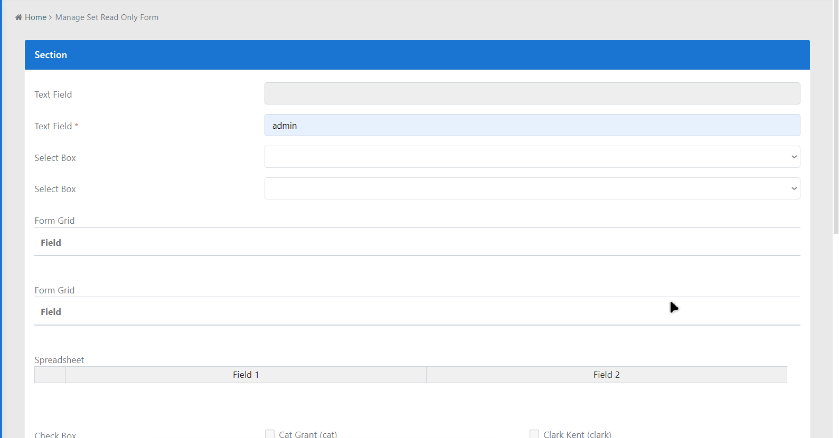Click the breadcrumb separator arrow after Home
839x438 pixels.
[50, 17]
